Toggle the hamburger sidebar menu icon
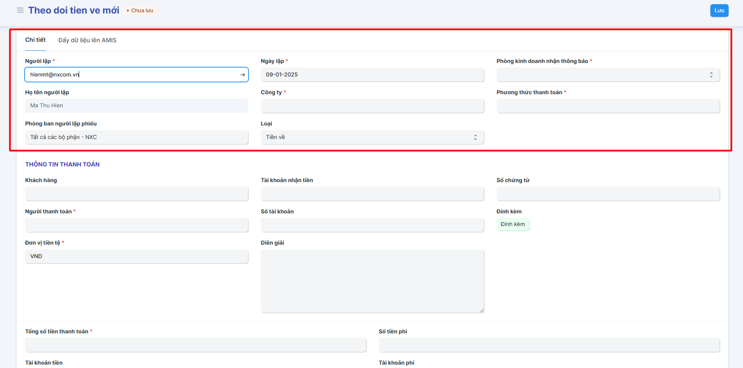Screen dimensions: 743x368 20,10
